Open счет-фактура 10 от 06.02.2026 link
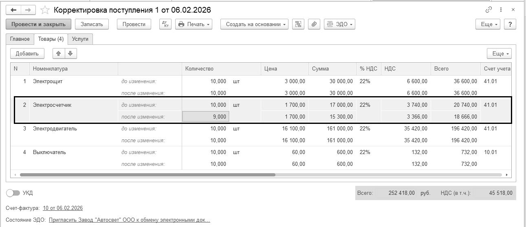Image resolution: width=526 pixels, height=227 pixels. [63, 208]
